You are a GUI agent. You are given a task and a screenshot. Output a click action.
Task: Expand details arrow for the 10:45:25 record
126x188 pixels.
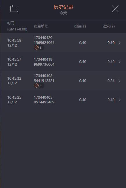coord(119,100)
